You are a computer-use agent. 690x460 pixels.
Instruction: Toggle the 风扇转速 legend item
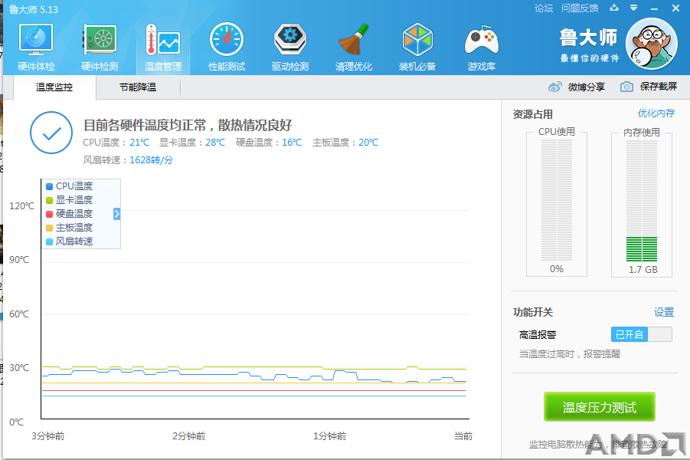point(70,242)
